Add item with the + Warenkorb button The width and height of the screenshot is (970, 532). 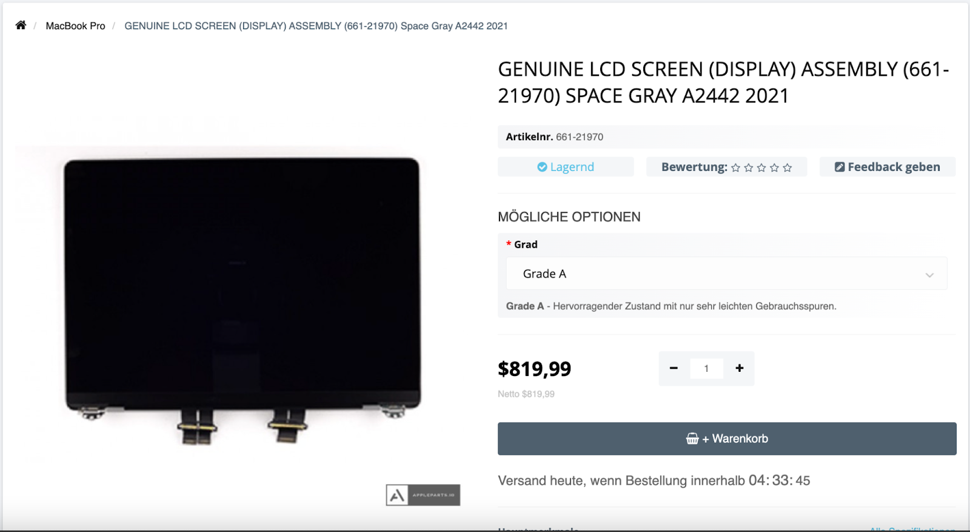point(727,439)
